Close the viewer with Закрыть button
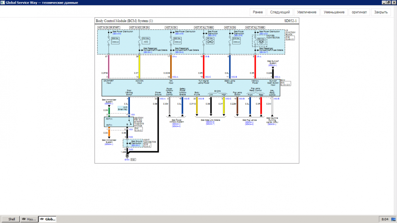Image resolution: width=397 pixels, height=223 pixels. (381, 12)
